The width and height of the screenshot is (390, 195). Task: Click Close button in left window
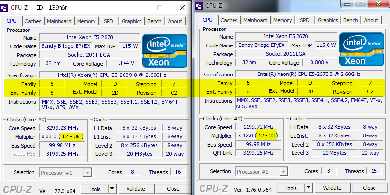173,189
